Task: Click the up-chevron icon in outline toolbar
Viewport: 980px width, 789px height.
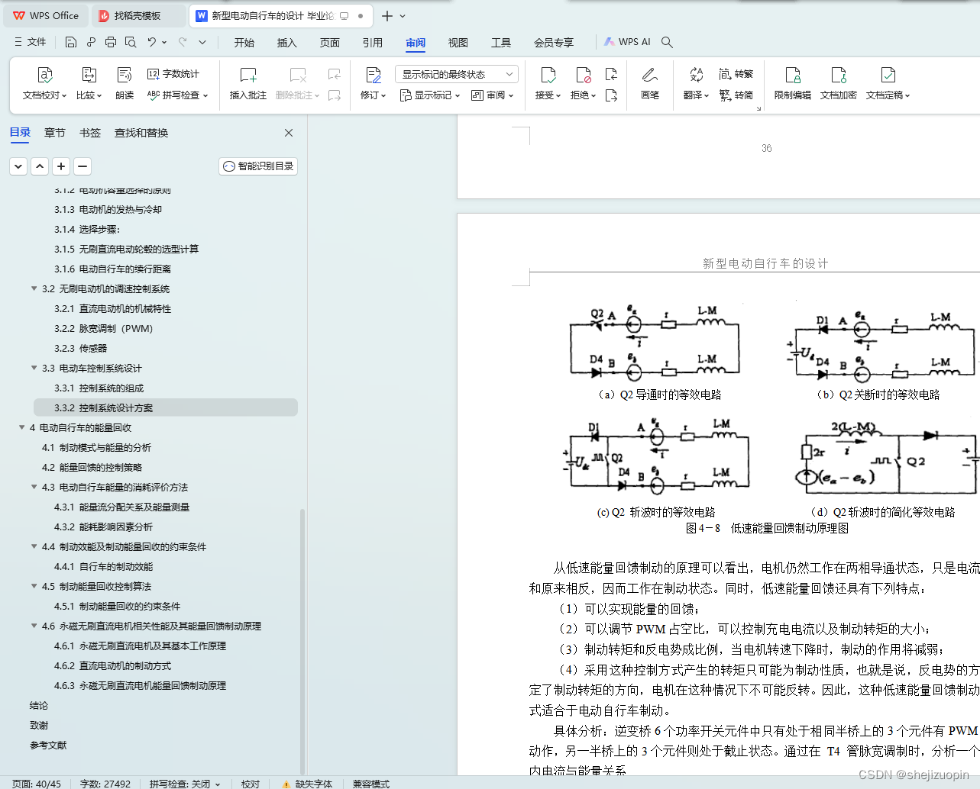Action: 40,166
